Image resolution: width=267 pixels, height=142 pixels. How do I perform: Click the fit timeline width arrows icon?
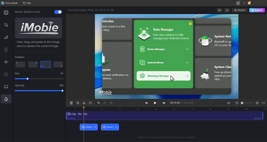[x=264, y=103]
